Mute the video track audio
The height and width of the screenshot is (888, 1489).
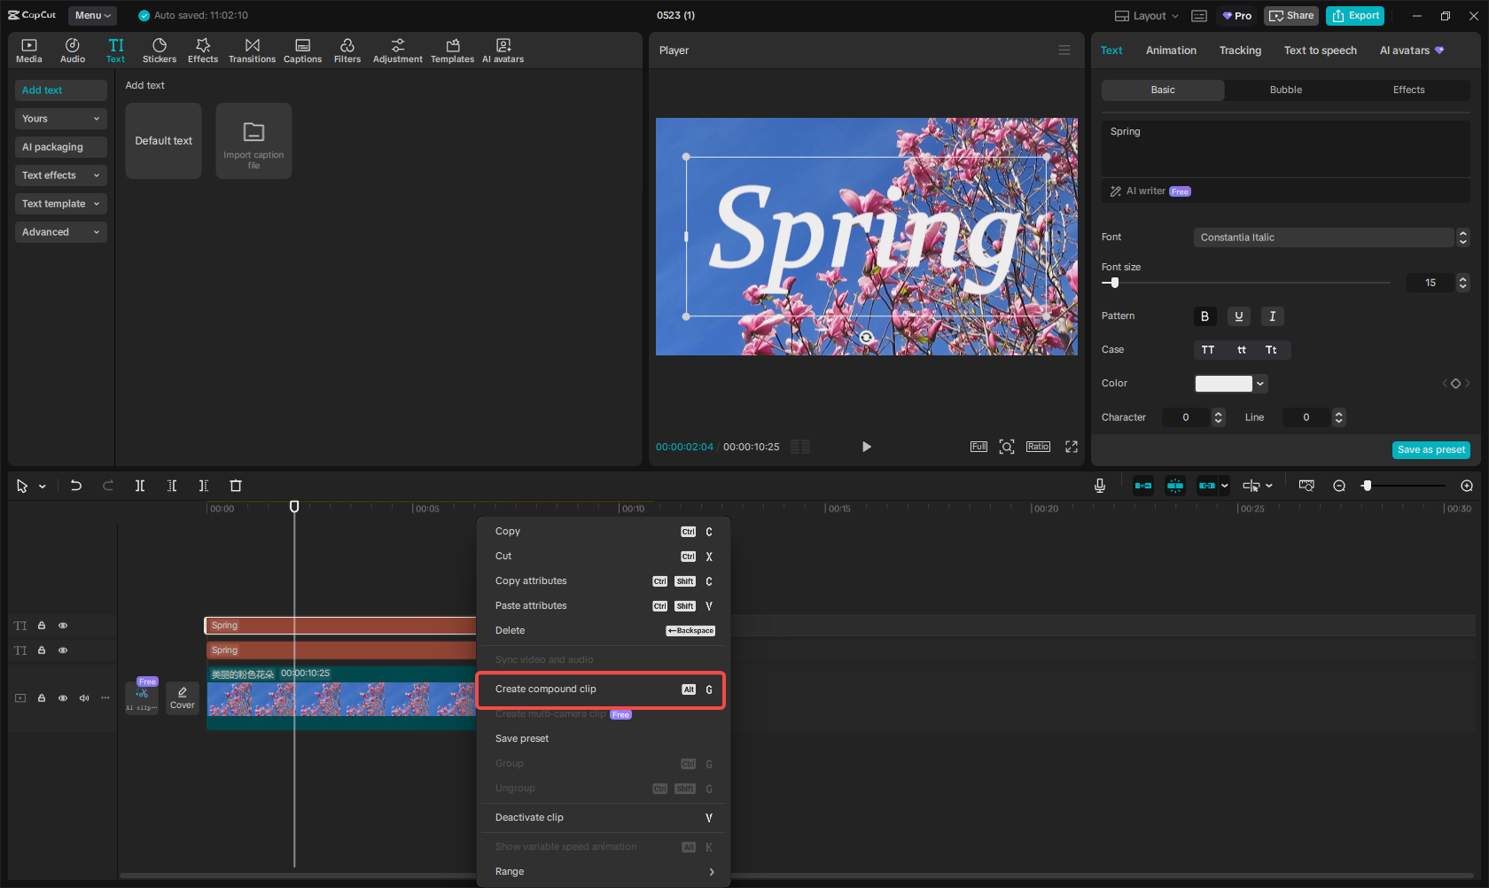84,698
